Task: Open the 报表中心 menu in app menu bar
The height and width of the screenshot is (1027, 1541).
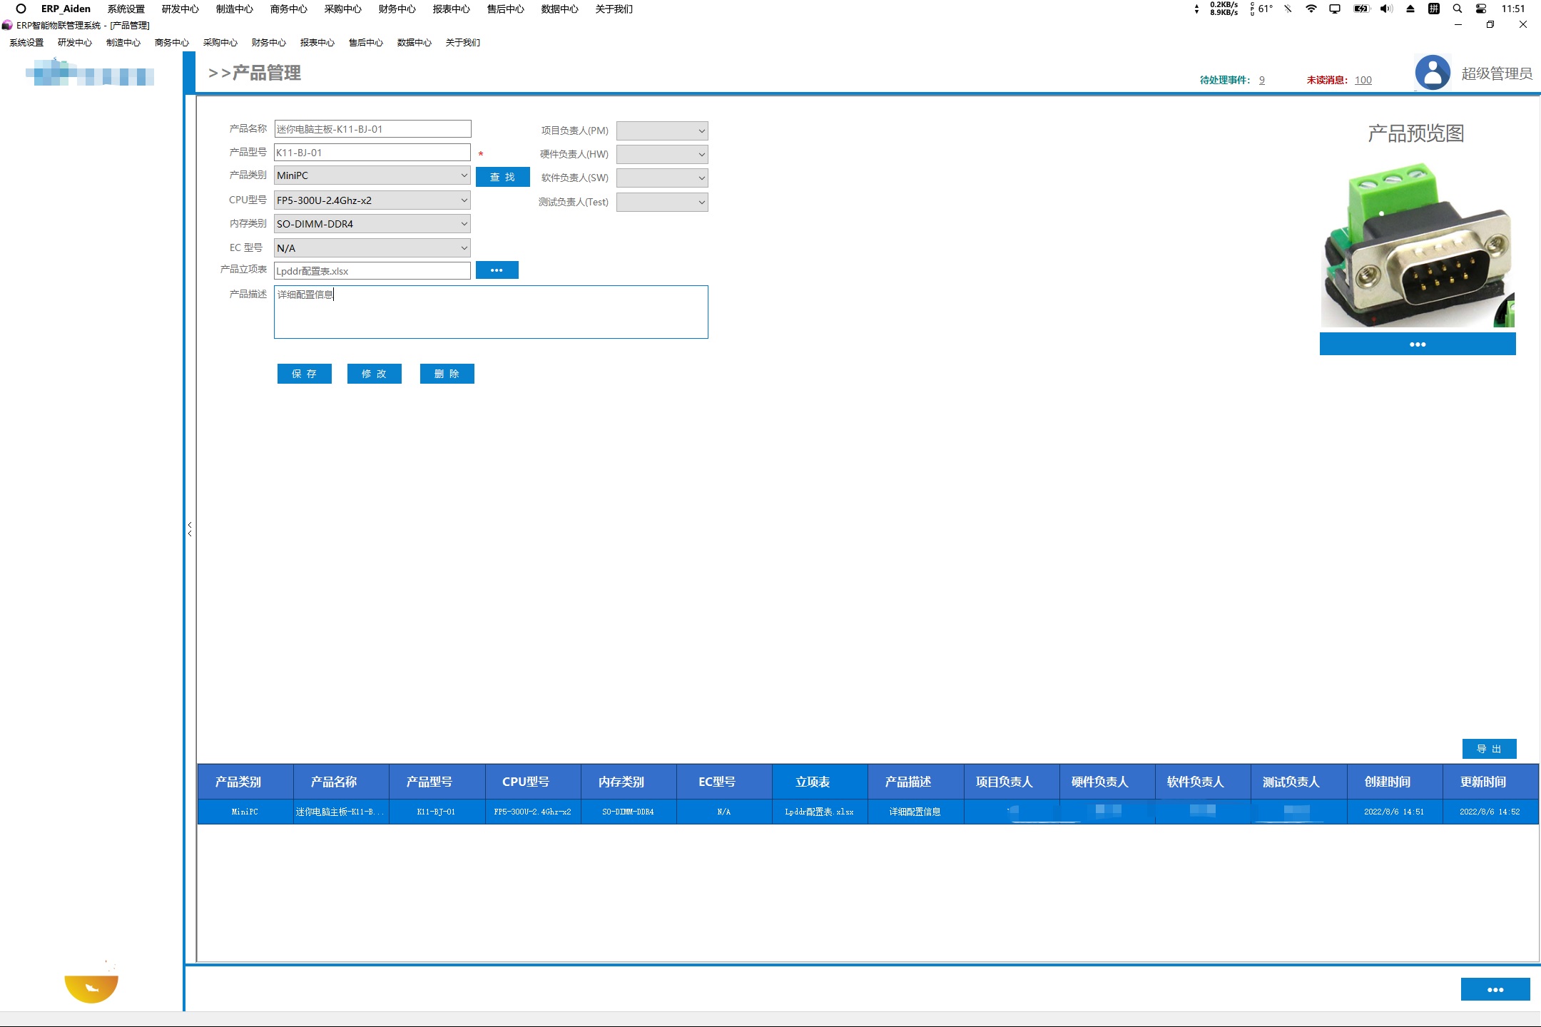Action: pyautogui.click(x=317, y=43)
